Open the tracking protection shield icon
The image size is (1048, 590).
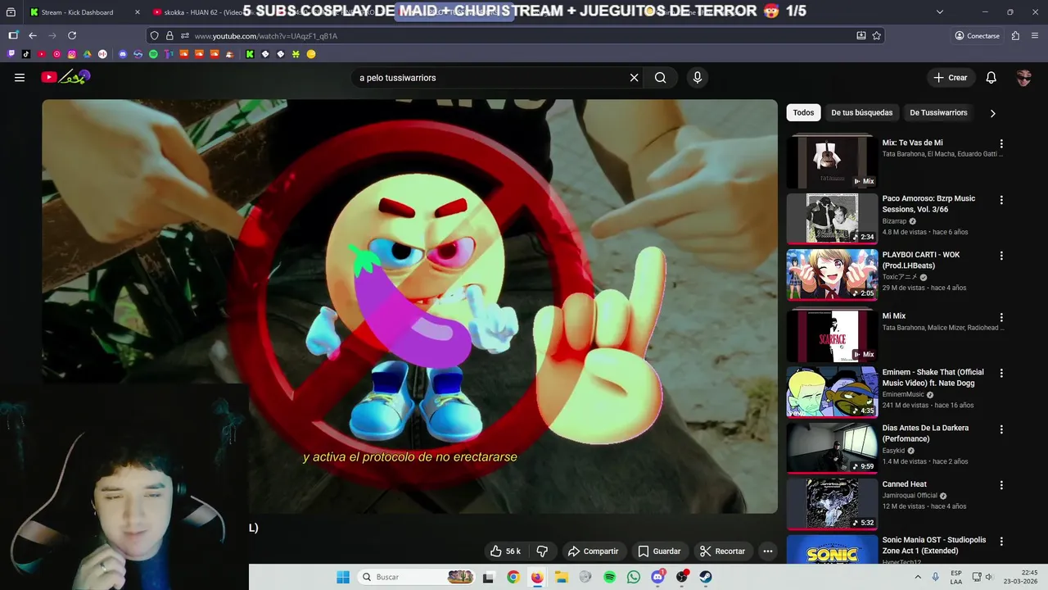(155, 36)
